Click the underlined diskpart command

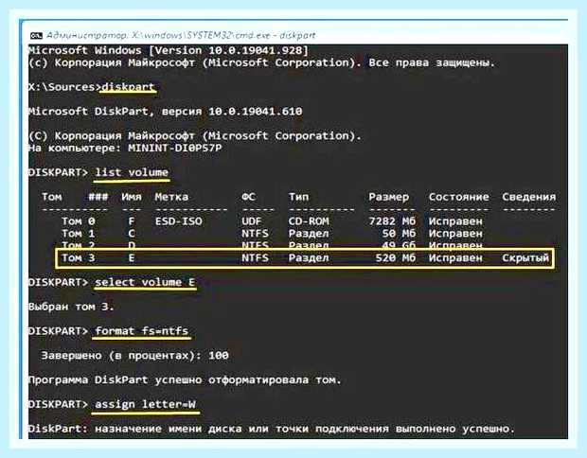128,87
